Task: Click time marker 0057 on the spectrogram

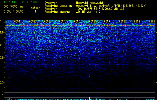Action: 107,21
